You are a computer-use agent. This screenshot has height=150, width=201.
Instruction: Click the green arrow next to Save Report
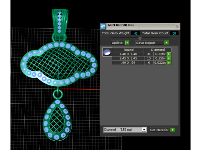tap(167, 42)
